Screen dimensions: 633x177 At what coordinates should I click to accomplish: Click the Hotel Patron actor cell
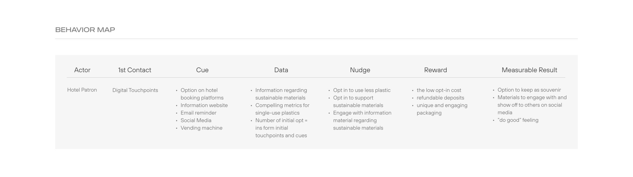point(82,90)
